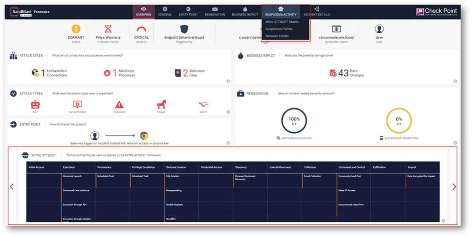Choose Network Events menu entry

[277, 36]
